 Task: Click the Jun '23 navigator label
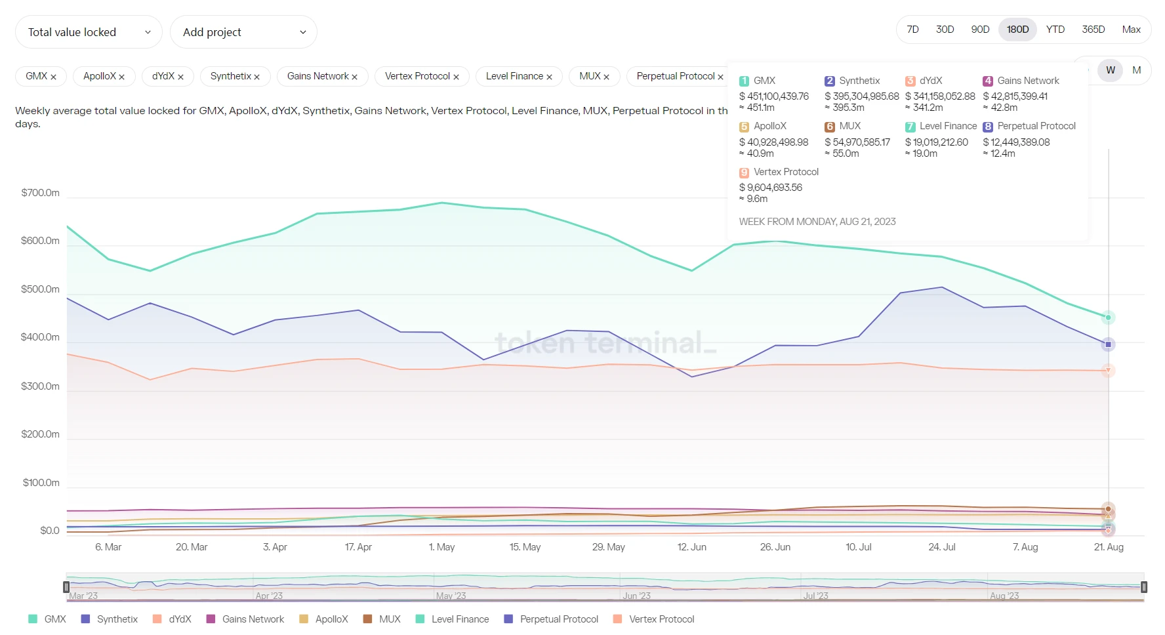pyautogui.click(x=636, y=596)
